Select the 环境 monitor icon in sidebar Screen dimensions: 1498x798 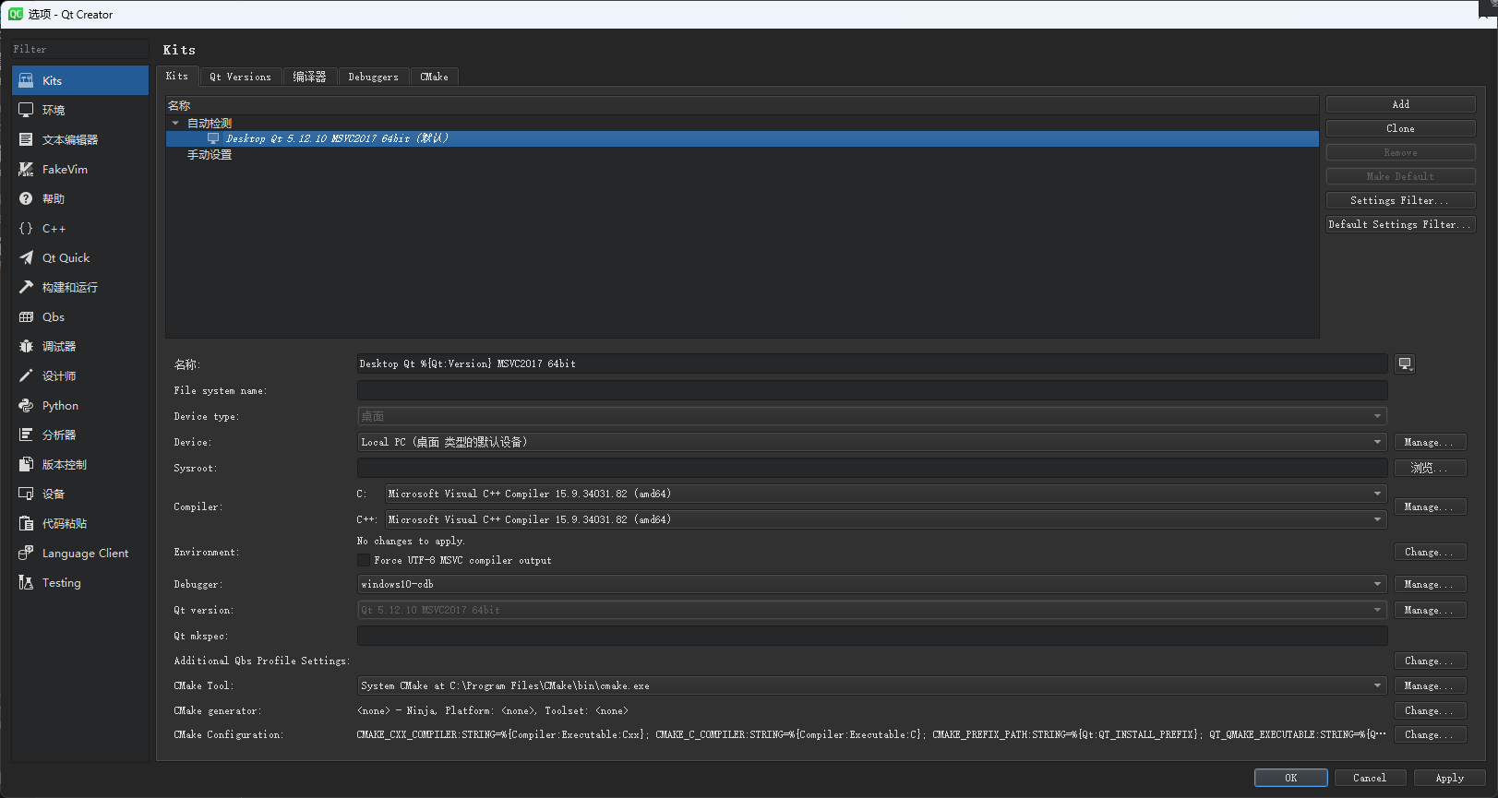click(26, 110)
